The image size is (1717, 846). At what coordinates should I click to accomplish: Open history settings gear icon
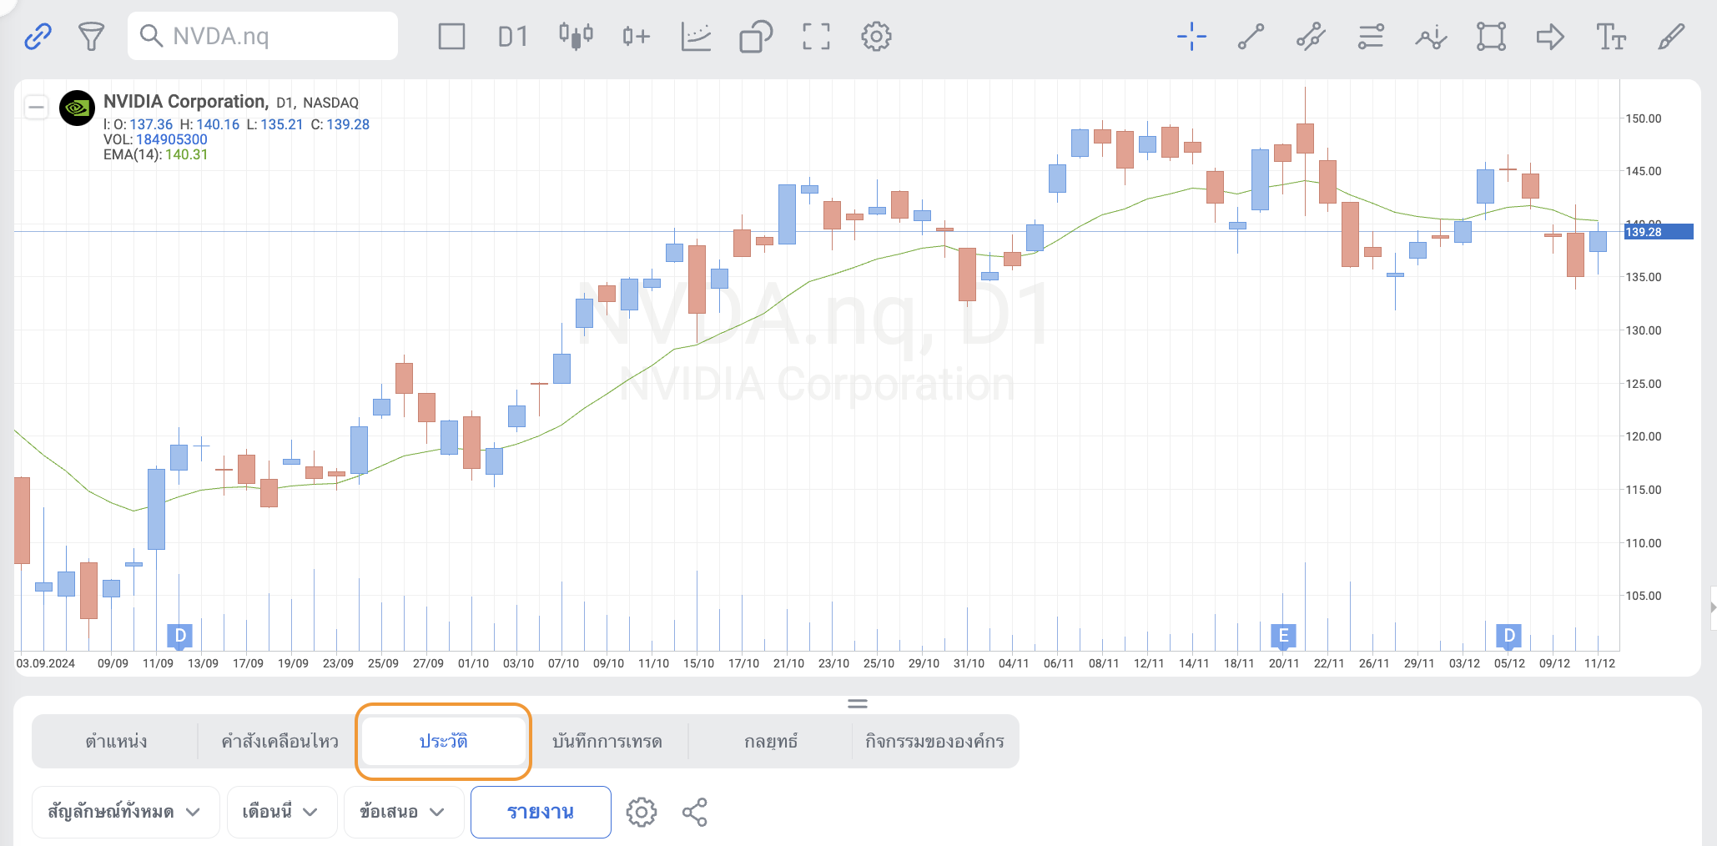click(x=641, y=812)
